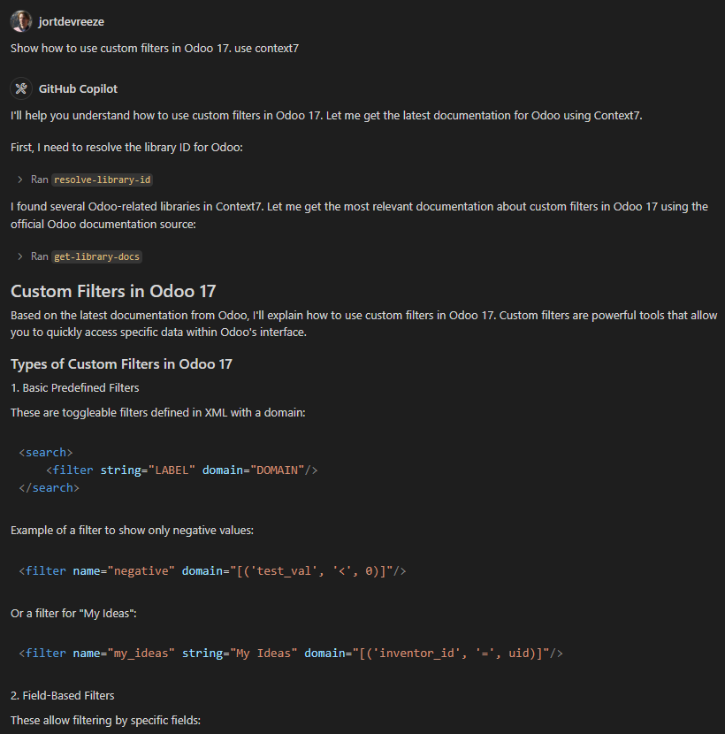Click the resolve-library-id tool label
The height and width of the screenshot is (734, 725).
[x=103, y=180]
